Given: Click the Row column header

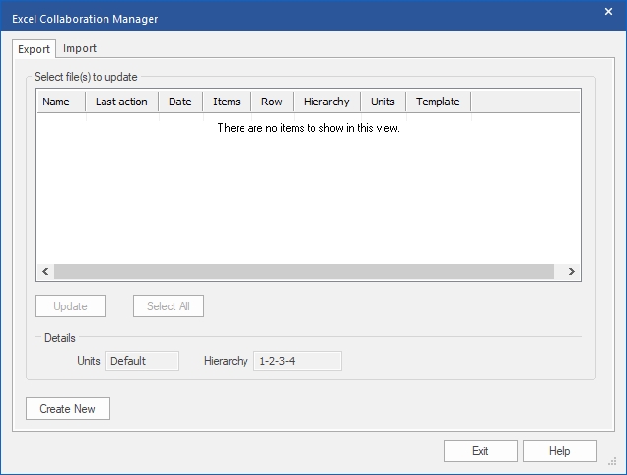Looking at the screenshot, I should pos(272,102).
